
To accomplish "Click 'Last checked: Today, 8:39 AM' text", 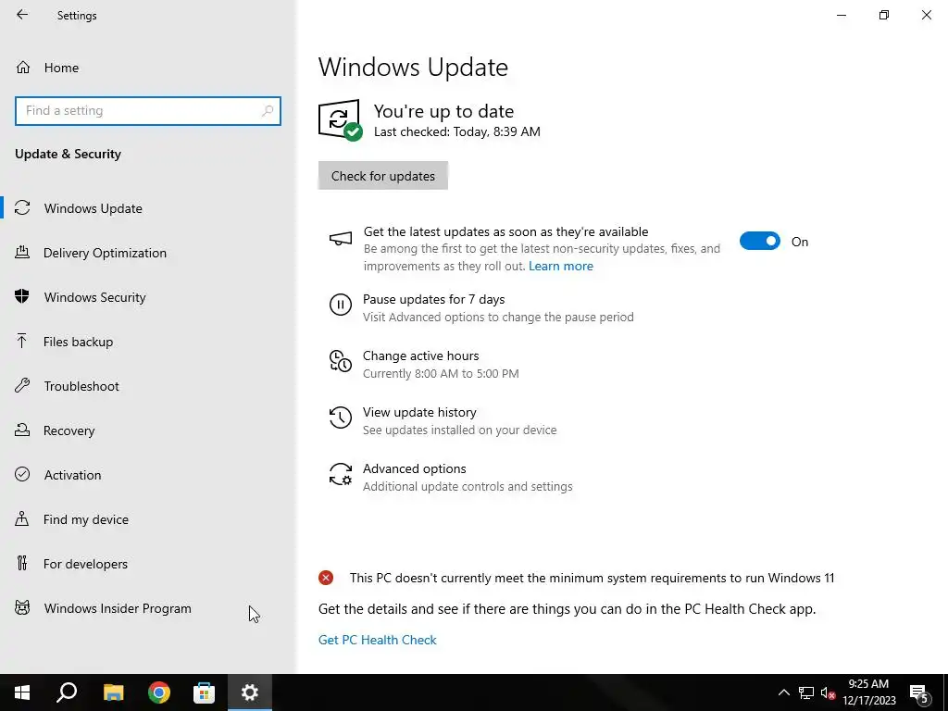I will (x=457, y=131).
